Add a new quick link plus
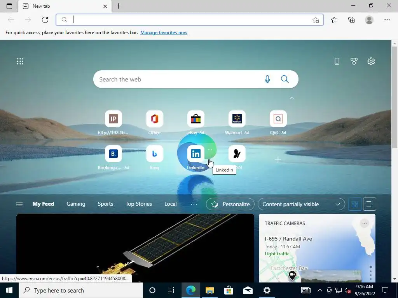Viewport: 398px width, 298px height. 278,159
